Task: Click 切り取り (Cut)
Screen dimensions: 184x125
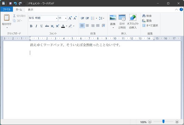Action: click(x=19, y=16)
